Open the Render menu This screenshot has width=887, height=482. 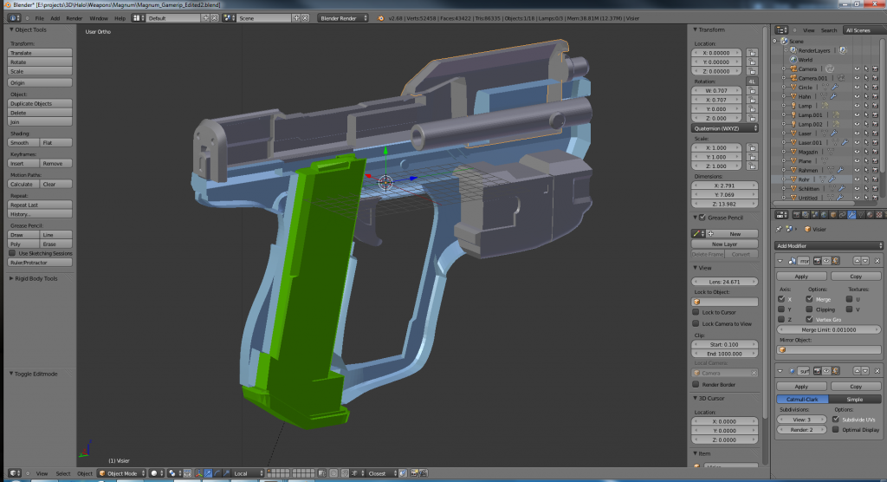pos(74,18)
